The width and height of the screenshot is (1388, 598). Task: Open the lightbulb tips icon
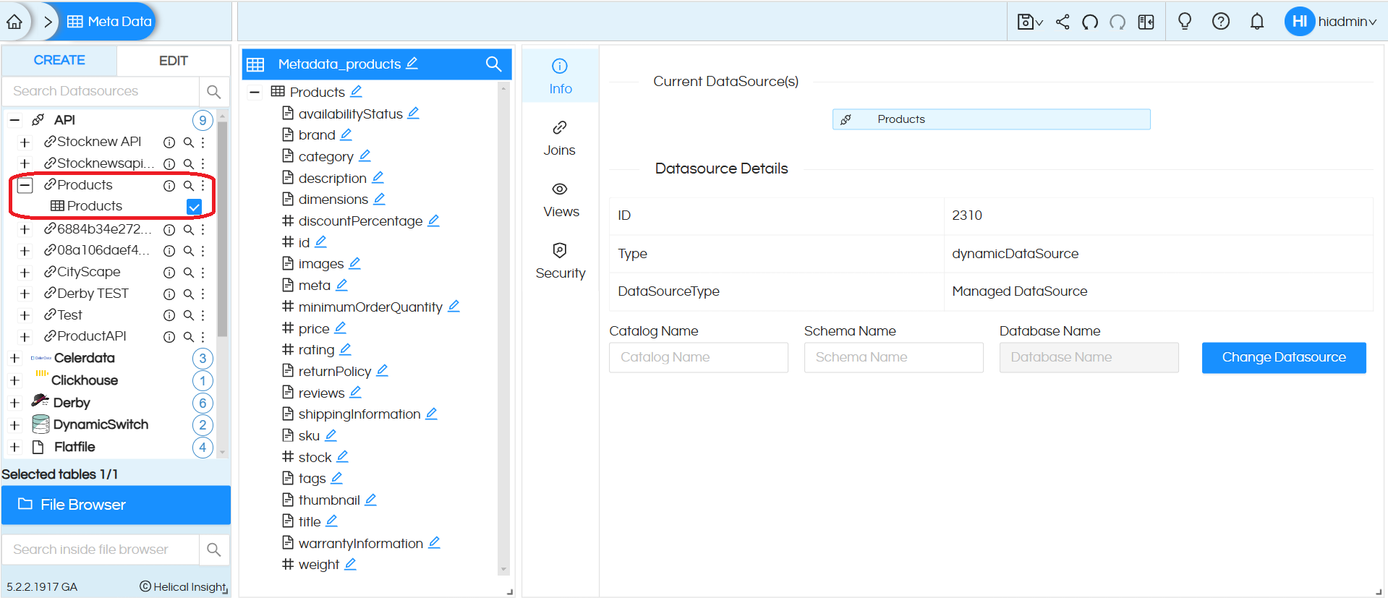coord(1185,22)
